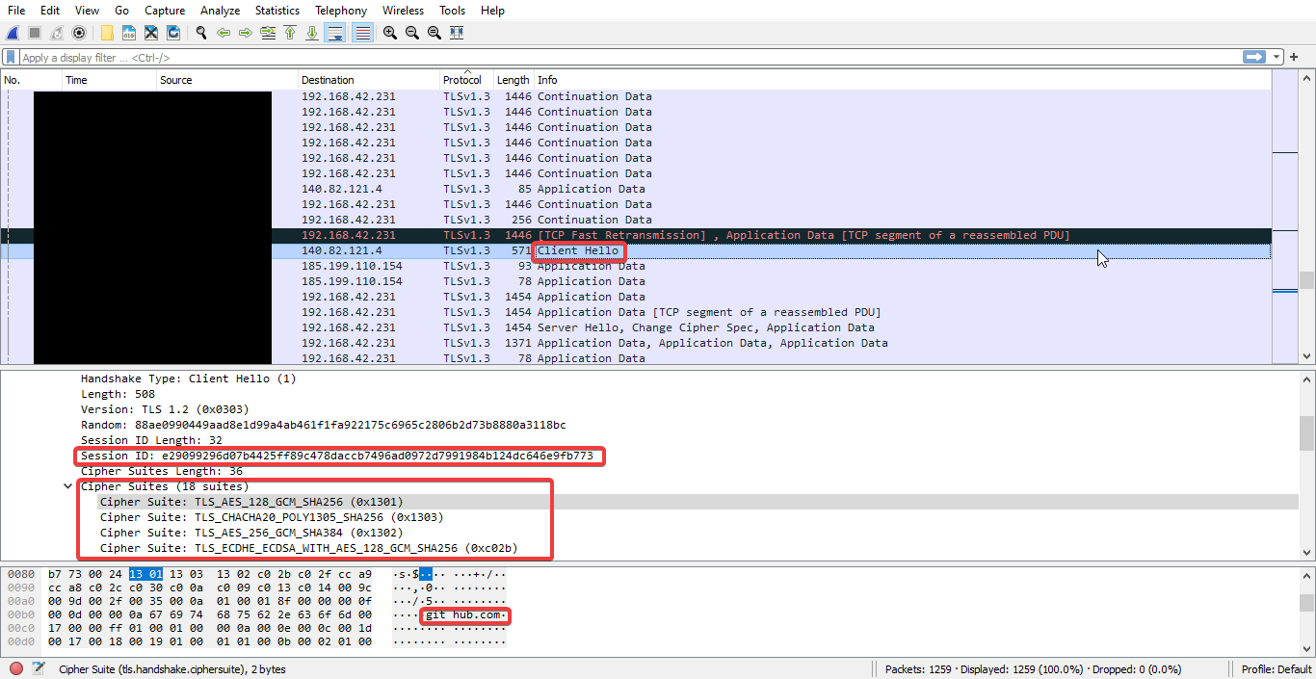This screenshot has height=679, width=1316.
Task: Stop the running capture
Action: coord(33,32)
